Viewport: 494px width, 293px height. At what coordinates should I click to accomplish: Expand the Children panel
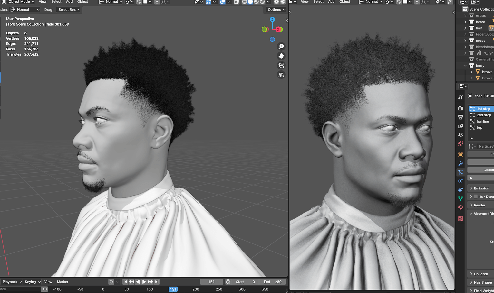click(481, 274)
